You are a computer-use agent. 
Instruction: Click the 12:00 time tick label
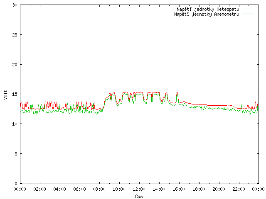click(139, 189)
